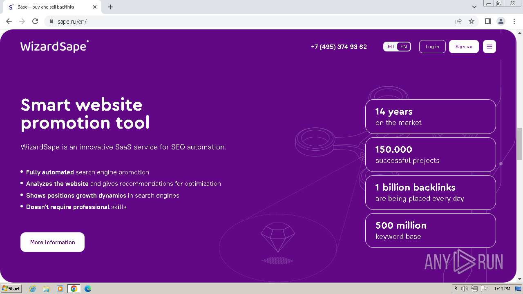
Task: Click the network tray icon
Action: 474,289
